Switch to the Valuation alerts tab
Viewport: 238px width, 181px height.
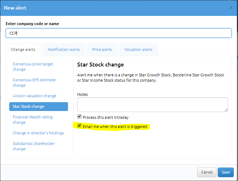138,49
